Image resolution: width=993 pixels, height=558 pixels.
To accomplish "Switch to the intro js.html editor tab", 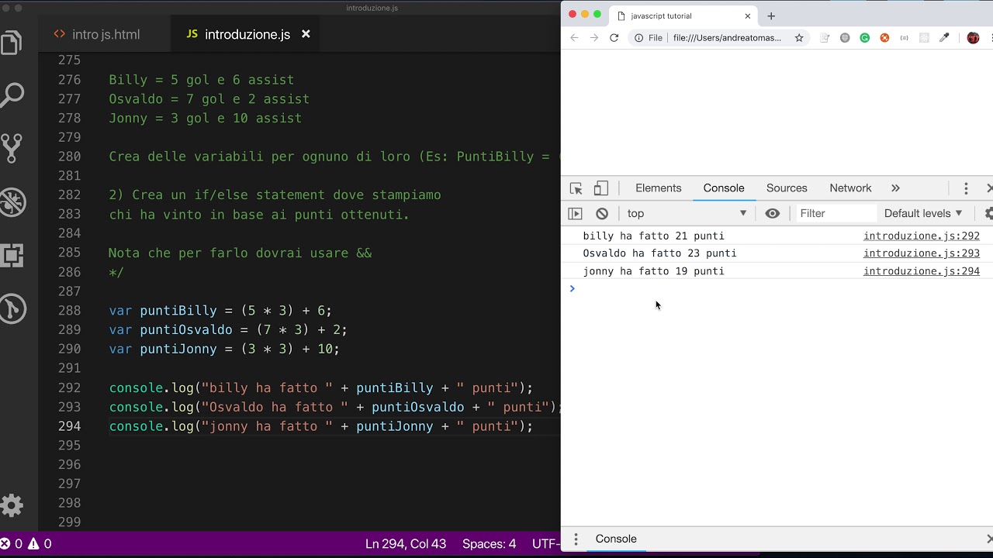I will (x=97, y=34).
